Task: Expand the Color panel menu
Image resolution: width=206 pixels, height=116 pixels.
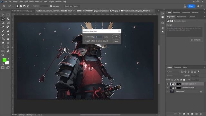Action: (x=205, y=12)
